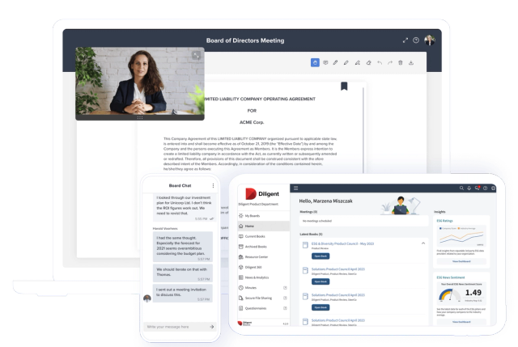
Task: Select the eraser tool in document toolbar
Action: coord(369,63)
